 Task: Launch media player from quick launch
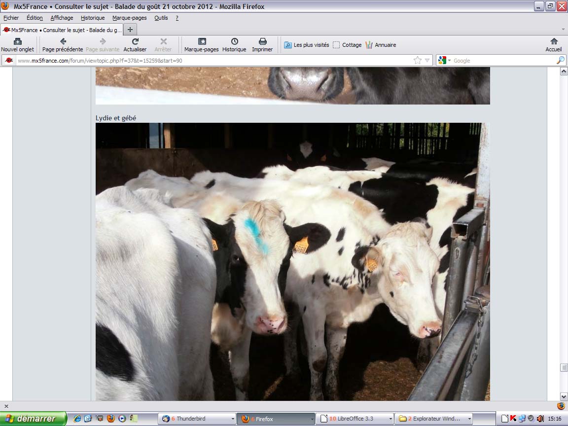coord(122,419)
